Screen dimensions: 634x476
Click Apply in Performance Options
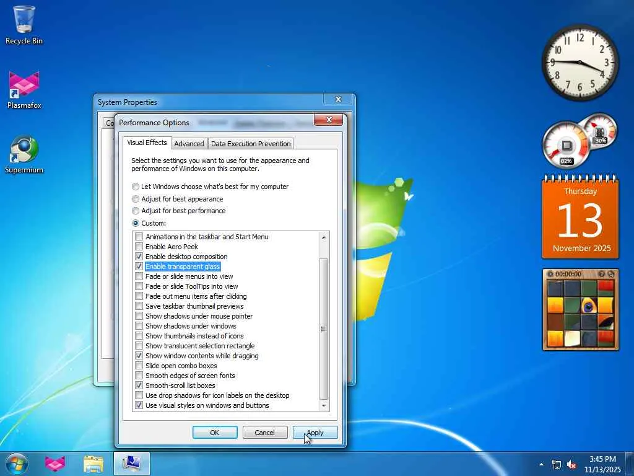click(315, 432)
